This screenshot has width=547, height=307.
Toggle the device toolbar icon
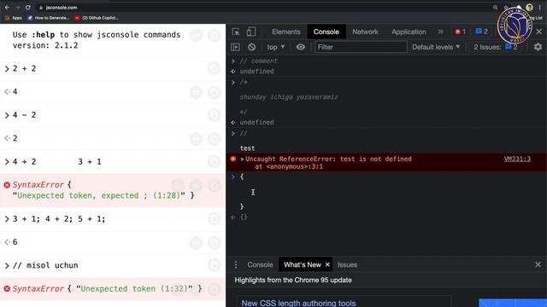tap(250, 32)
